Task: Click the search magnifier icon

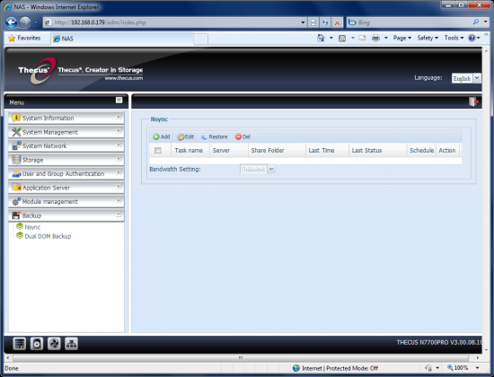Action: (476, 22)
